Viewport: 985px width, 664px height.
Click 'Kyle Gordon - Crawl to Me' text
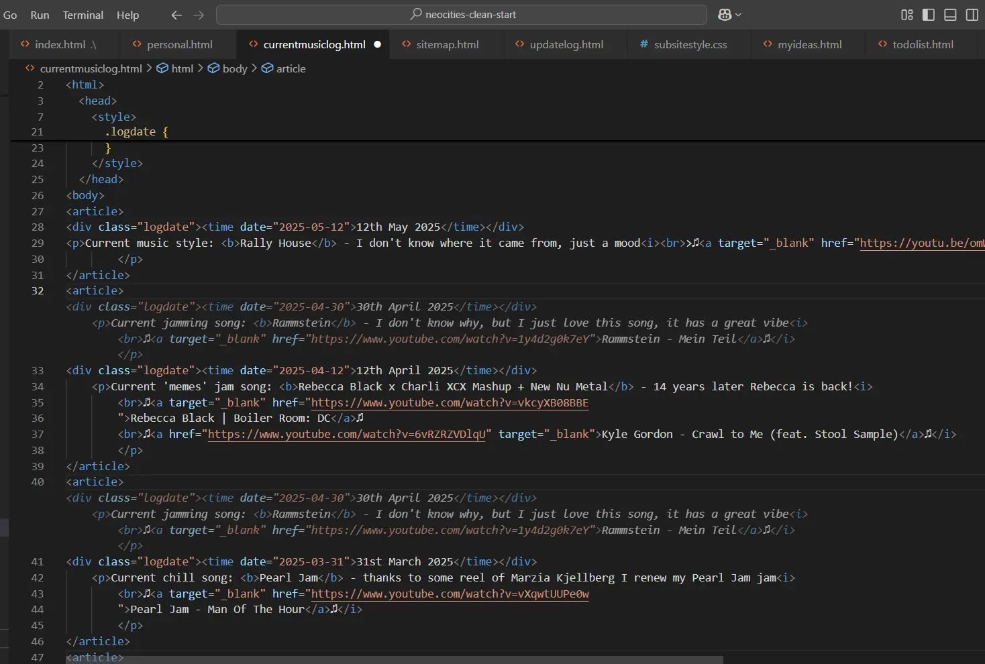[682, 434]
